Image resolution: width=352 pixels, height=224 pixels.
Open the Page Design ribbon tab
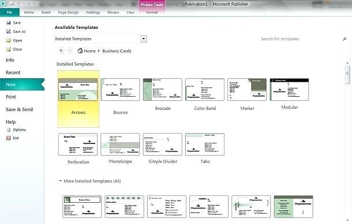68,13
